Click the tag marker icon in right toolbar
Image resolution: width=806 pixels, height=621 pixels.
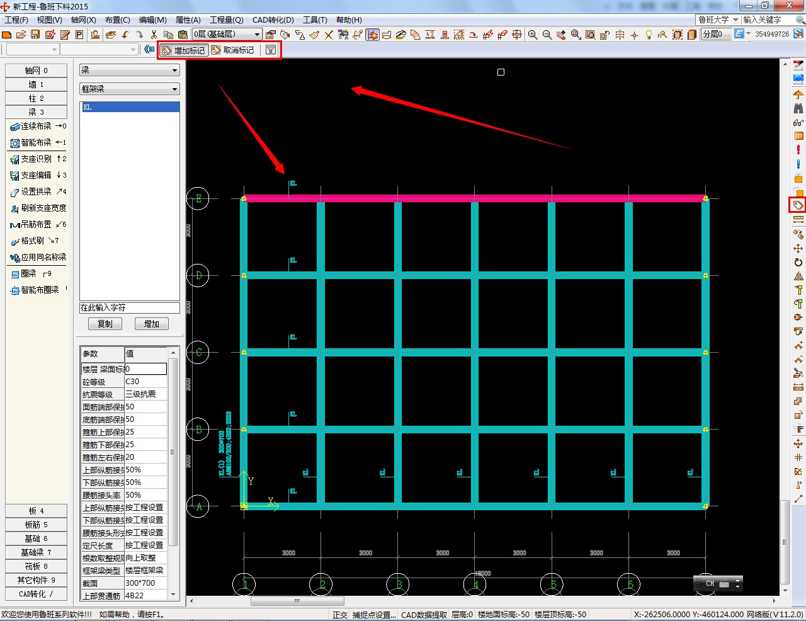[x=798, y=205]
